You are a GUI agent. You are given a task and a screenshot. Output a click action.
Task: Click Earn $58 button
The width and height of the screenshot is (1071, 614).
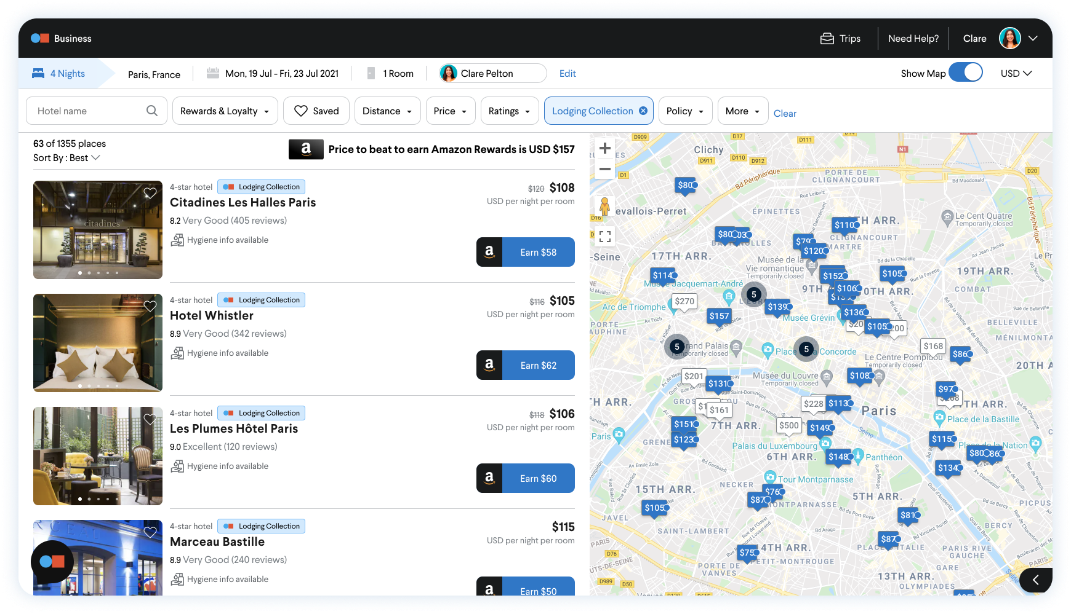pos(526,252)
